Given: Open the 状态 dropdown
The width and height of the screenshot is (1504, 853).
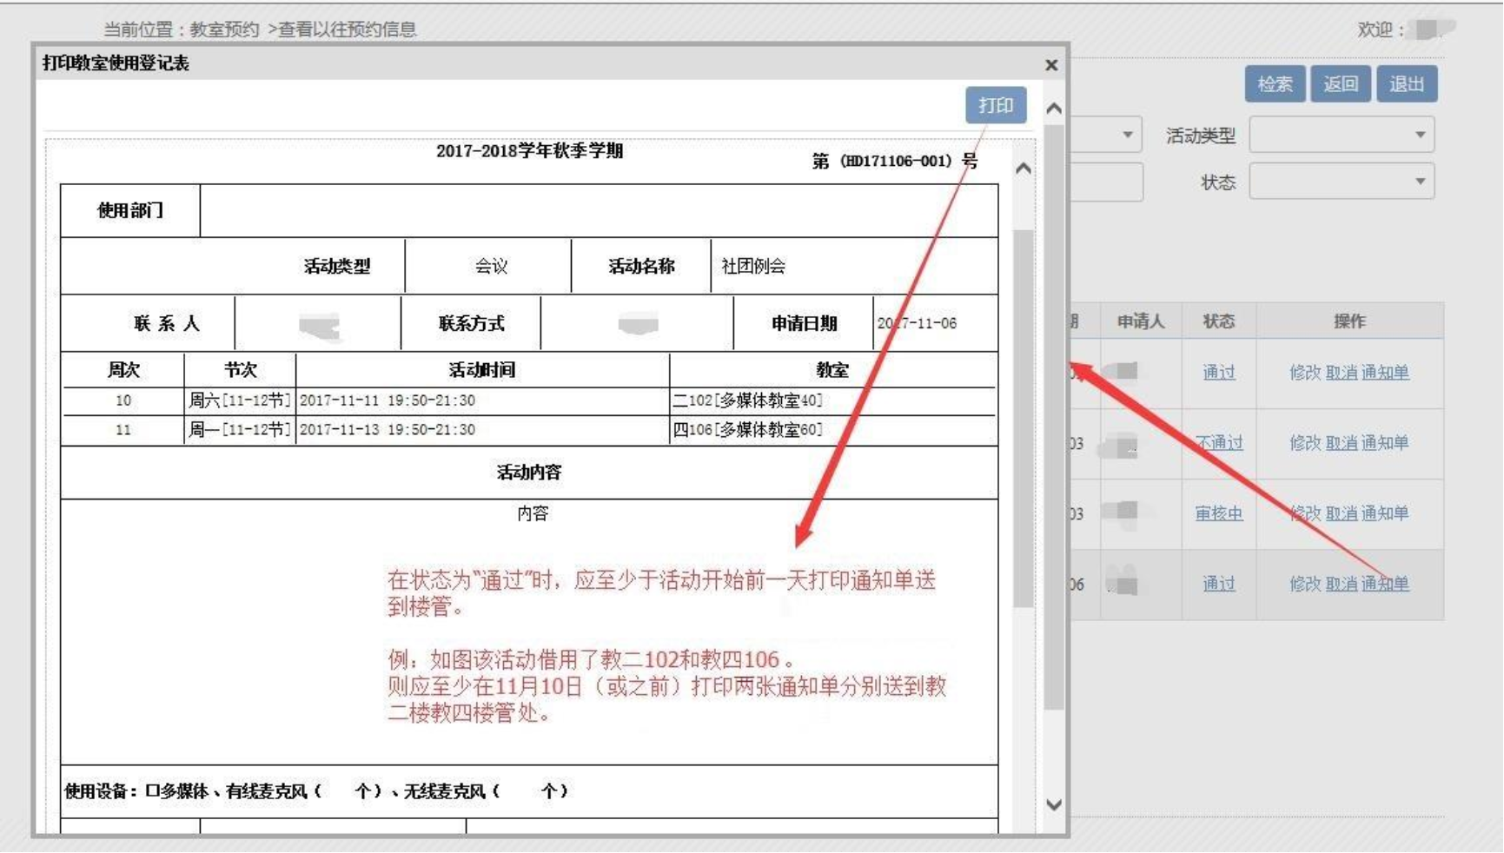Looking at the screenshot, I should coord(1342,182).
